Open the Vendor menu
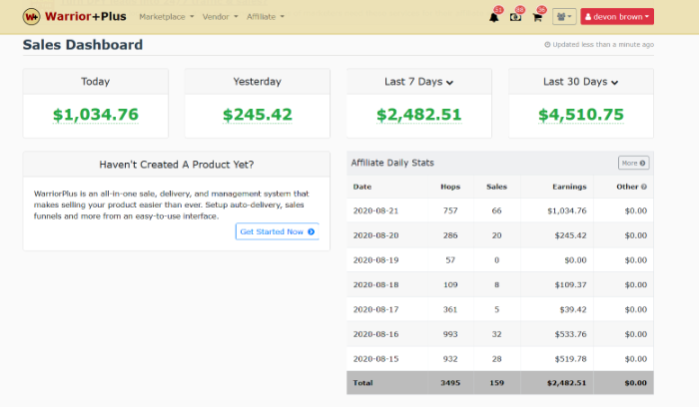699x407 pixels. [x=220, y=17]
